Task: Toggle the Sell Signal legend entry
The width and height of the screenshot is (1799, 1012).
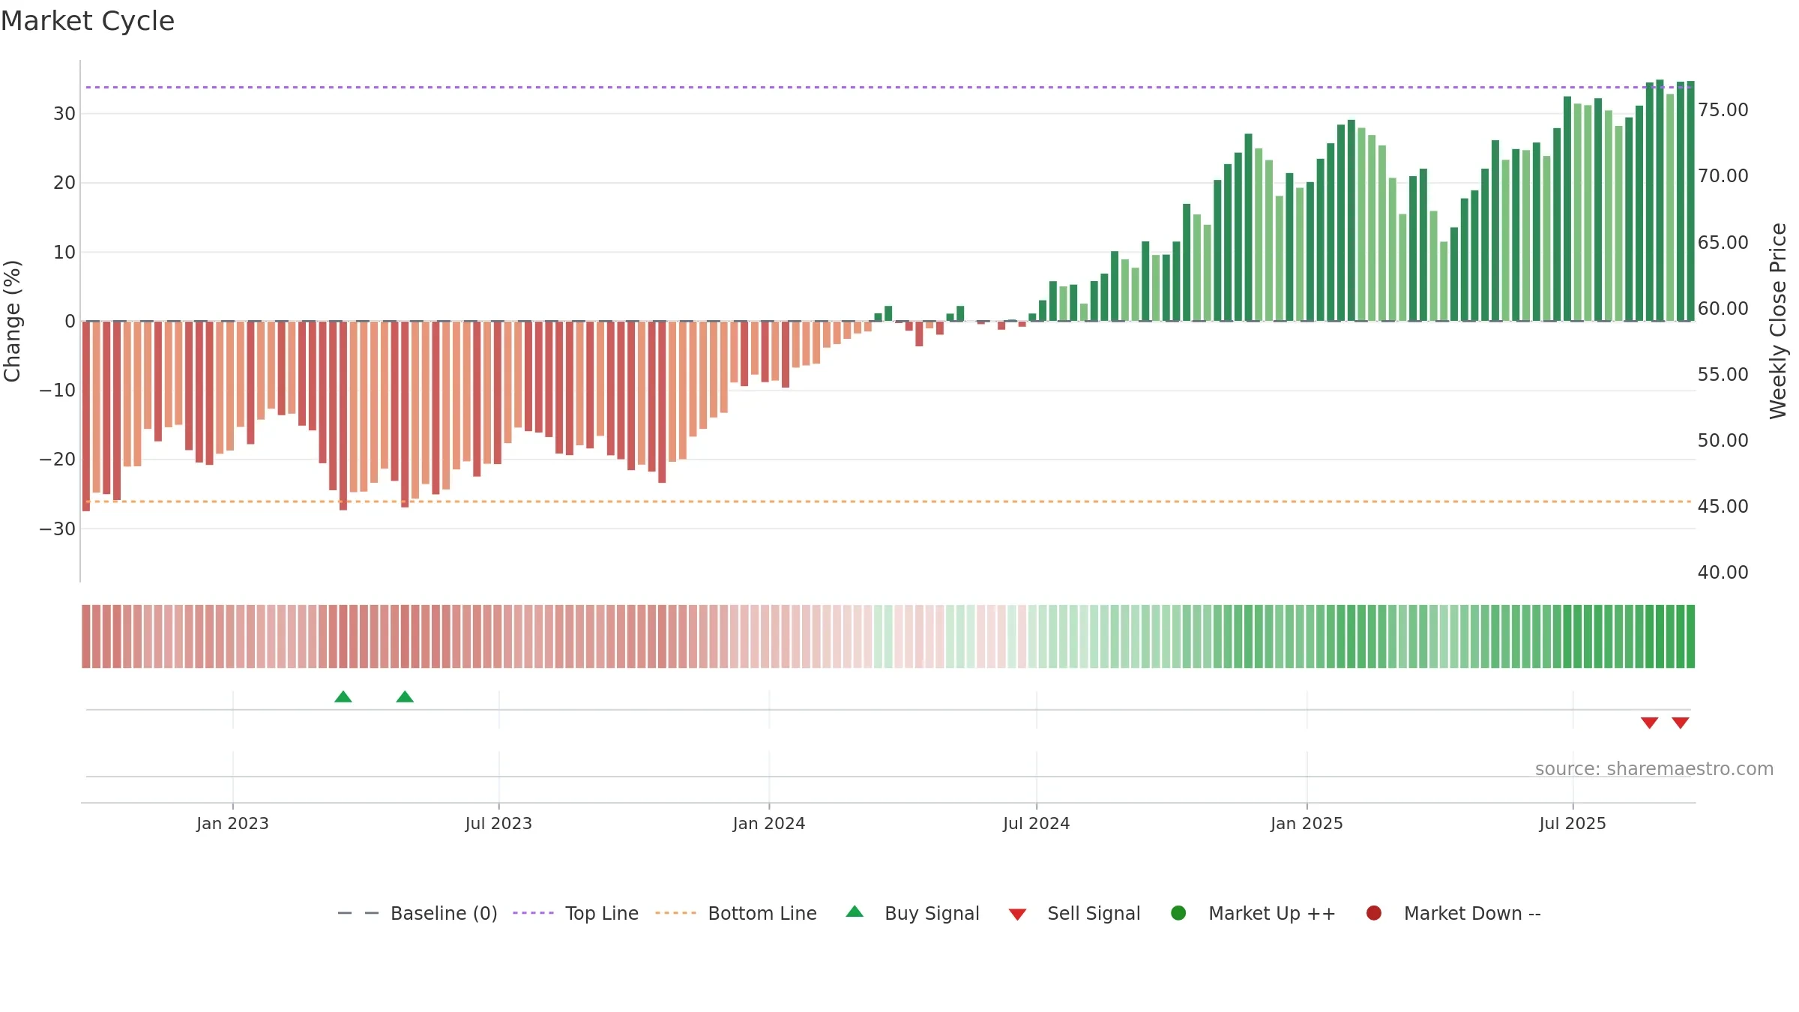Action: [1074, 913]
